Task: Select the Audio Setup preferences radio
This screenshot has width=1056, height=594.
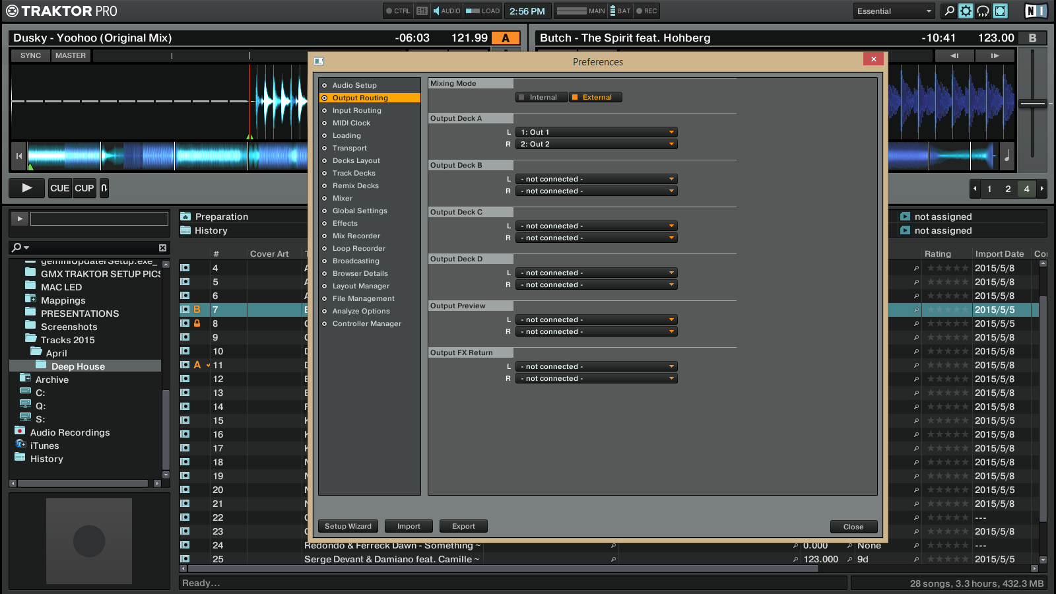Action: [x=324, y=85]
